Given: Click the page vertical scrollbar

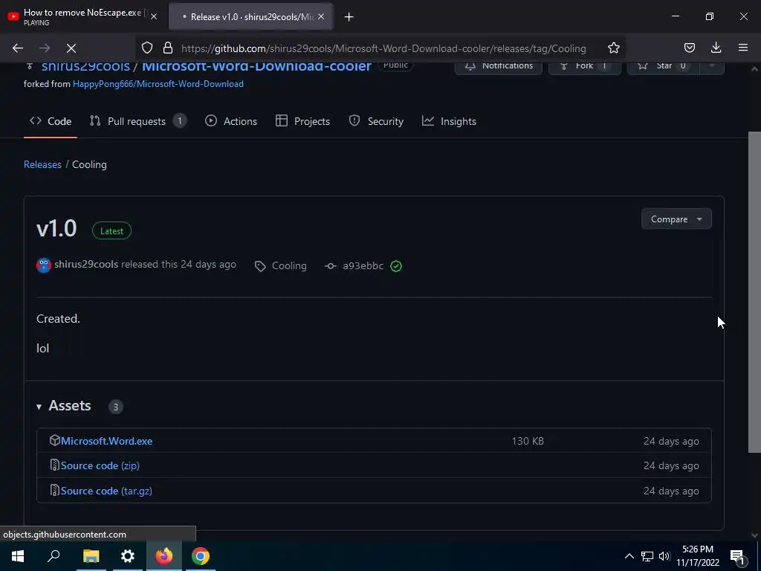Looking at the screenshot, I should (754, 291).
